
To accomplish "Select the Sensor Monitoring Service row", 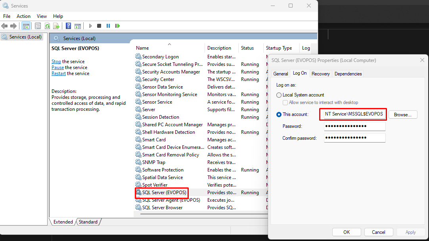I will pos(201,94).
